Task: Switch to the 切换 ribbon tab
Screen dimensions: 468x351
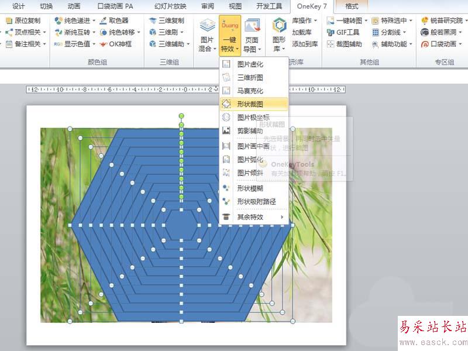Action: click(x=46, y=6)
